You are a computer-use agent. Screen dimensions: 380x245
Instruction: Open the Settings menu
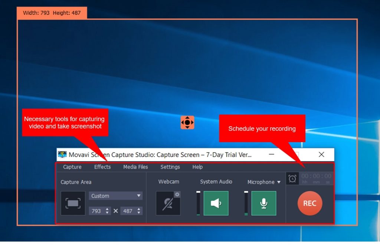[170, 167]
